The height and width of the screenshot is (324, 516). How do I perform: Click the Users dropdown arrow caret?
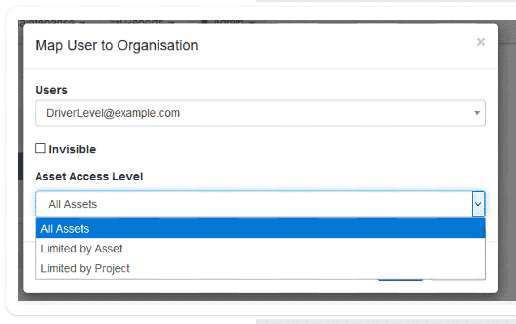(477, 113)
